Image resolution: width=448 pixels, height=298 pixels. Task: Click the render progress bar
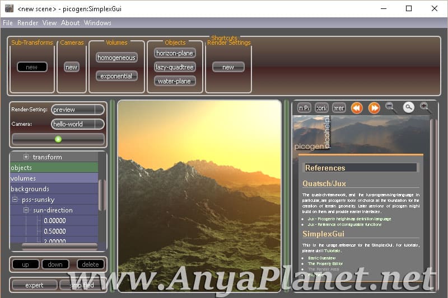(58, 139)
